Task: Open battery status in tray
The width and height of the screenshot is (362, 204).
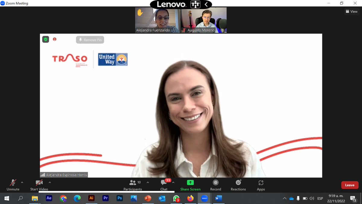Action: pyautogui.click(x=305, y=198)
